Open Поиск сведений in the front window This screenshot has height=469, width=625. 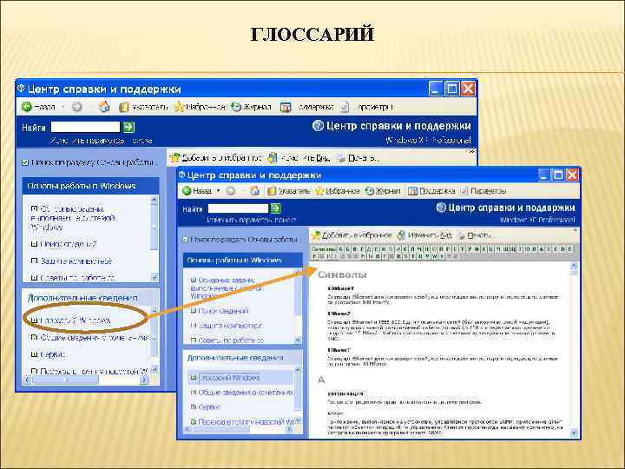[223, 311]
